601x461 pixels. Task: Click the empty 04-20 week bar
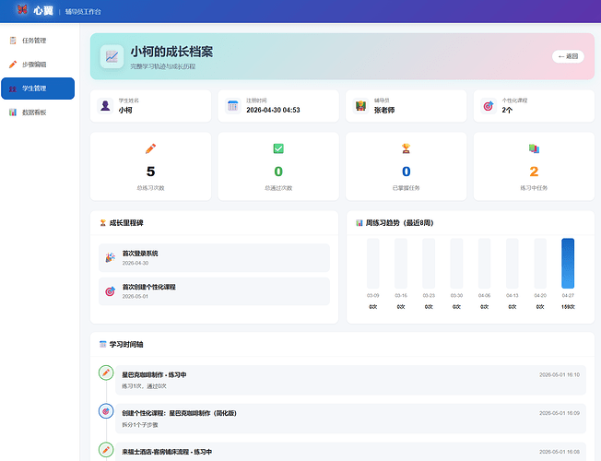540,263
